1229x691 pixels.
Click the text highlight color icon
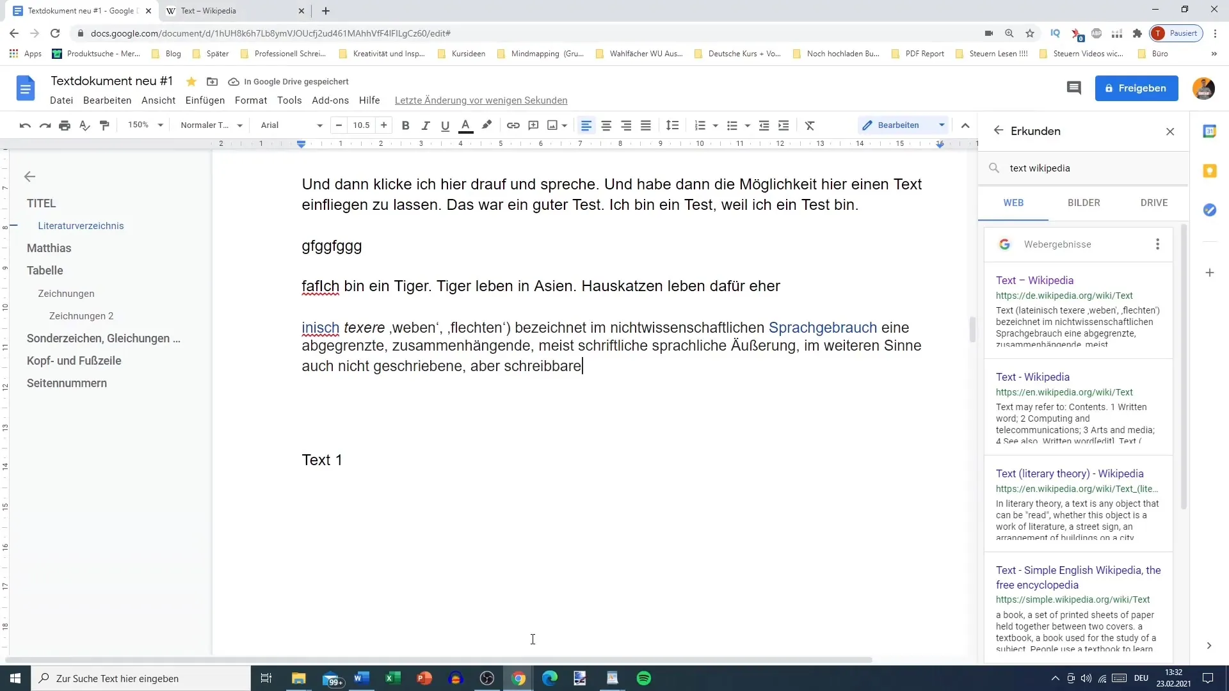click(487, 125)
